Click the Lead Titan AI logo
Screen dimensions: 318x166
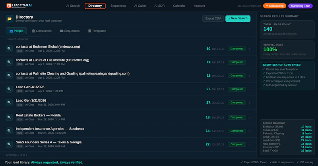pyautogui.click(x=19, y=6)
